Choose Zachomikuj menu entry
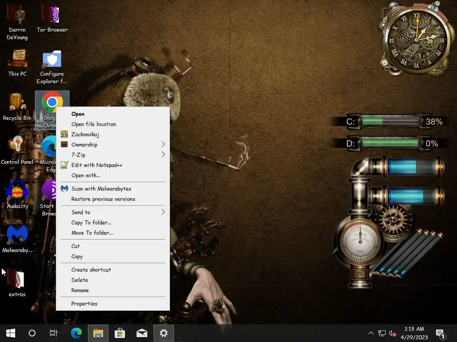 point(113,134)
